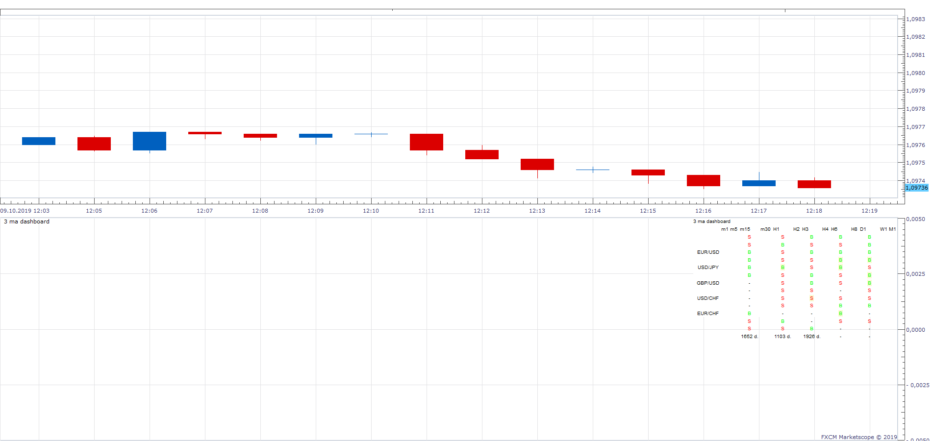Click the 12:16 time axis label
Screen dimensions: 933x441
coord(704,211)
